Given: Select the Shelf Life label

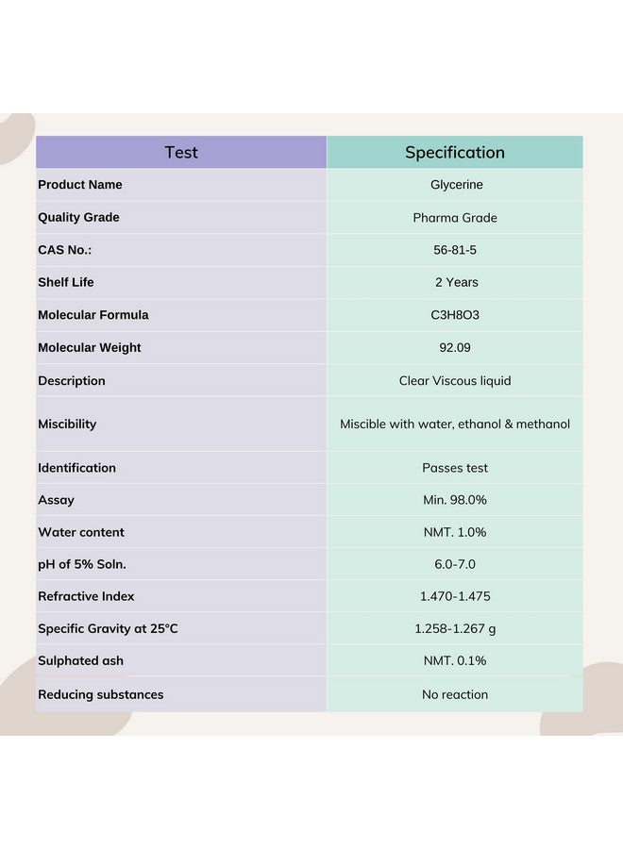Looking at the screenshot, I should click(66, 282).
